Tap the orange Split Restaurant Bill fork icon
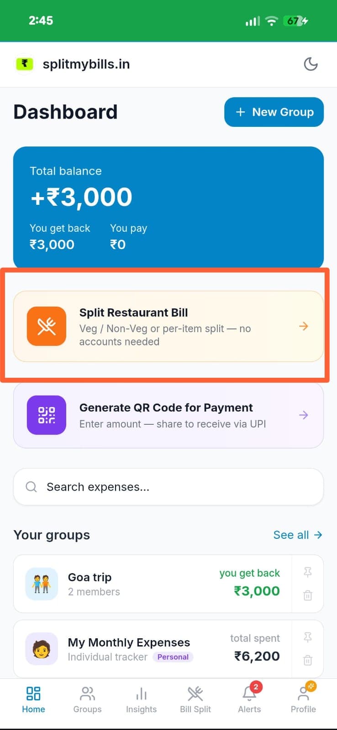Image resolution: width=337 pixels, height=730 pixels. (46, 326)
